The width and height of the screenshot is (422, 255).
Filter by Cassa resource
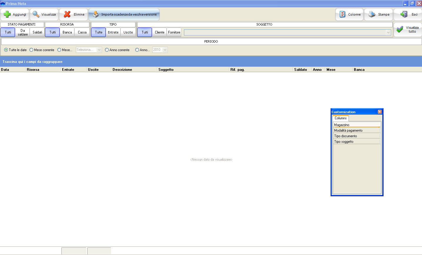[82, 32]
